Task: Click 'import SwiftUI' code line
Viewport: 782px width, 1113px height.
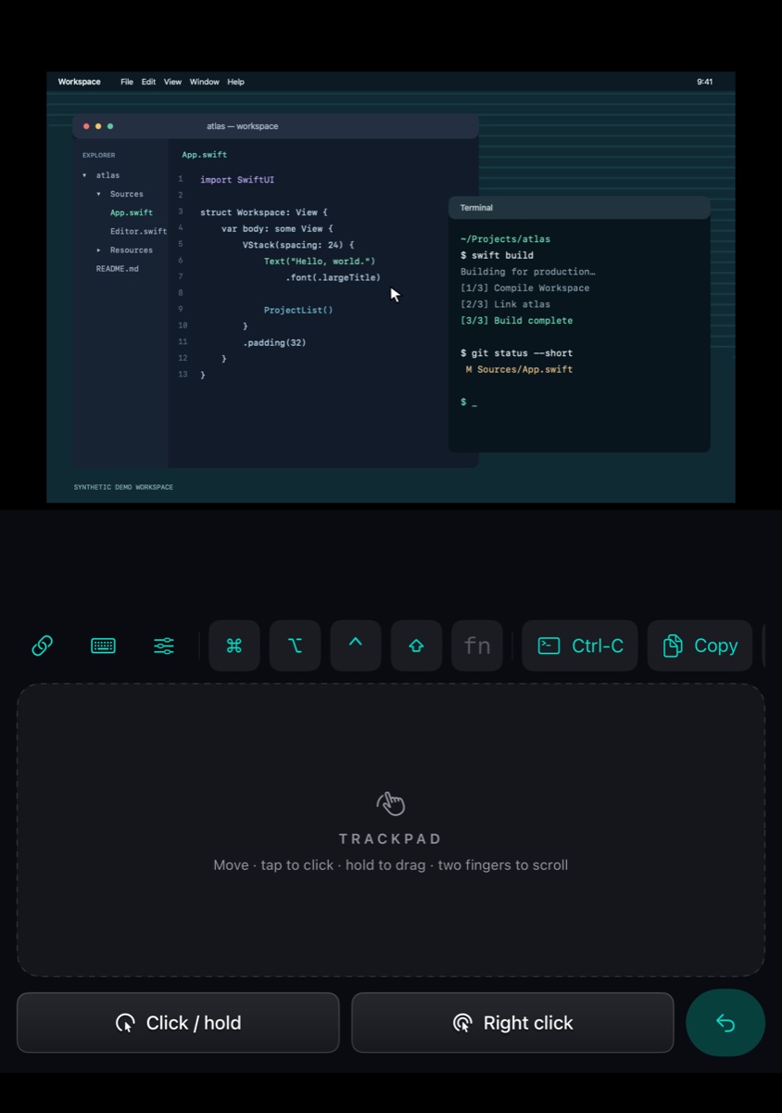Action: (x=237, y=180)
